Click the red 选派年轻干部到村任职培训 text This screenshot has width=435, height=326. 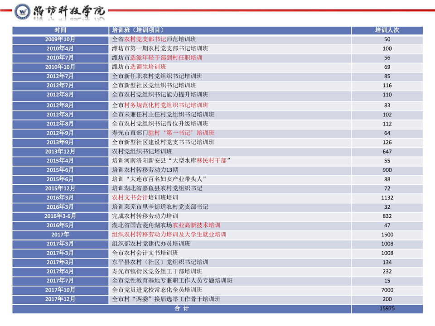pyautogui.click(x=166, y=58)
